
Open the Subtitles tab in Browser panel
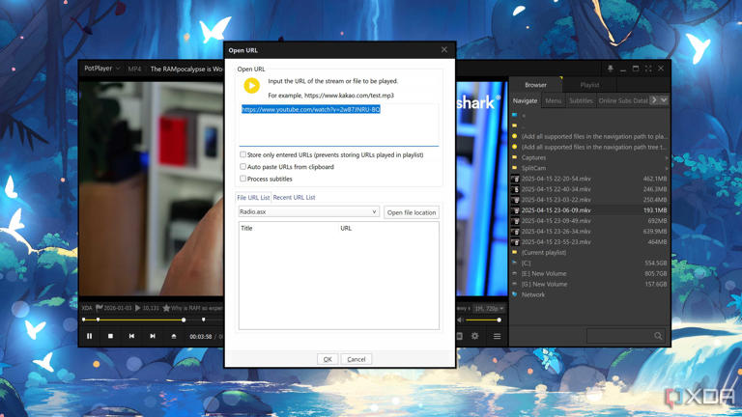coord(581,100)
